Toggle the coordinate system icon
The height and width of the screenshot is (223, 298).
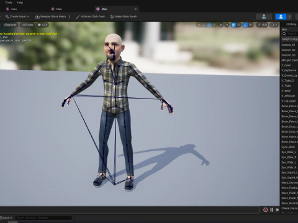(x=221, y=25)
